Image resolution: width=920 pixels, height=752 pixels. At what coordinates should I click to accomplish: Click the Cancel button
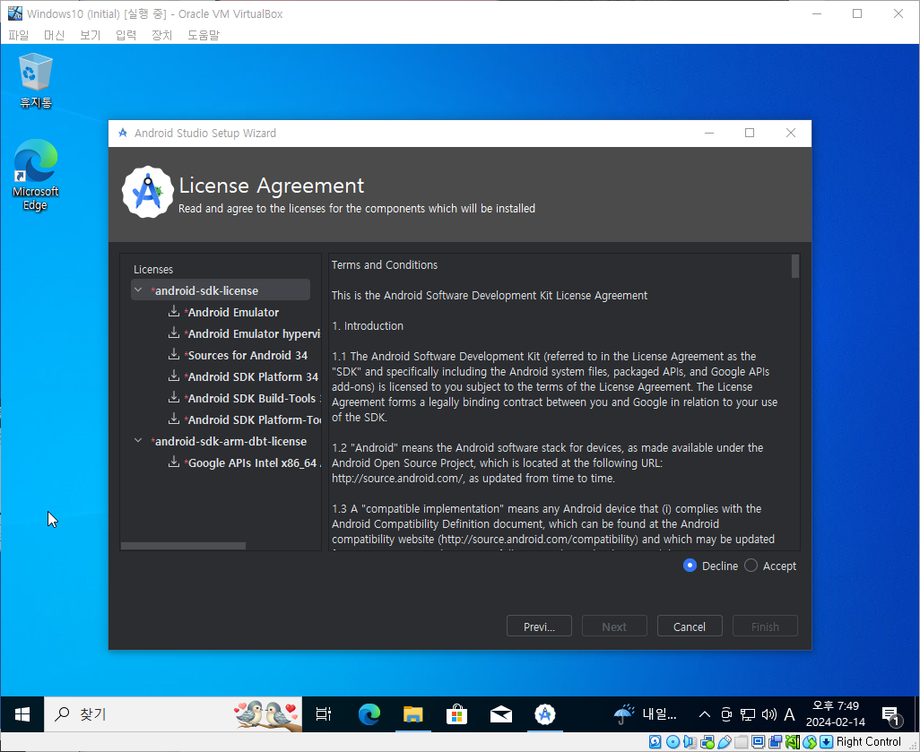690,626
